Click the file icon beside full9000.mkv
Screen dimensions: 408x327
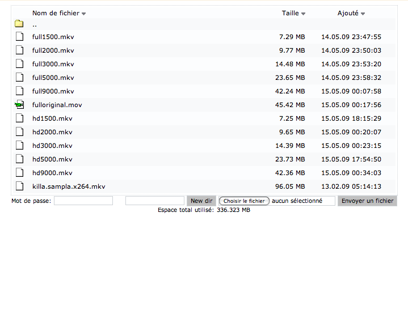(19, 91)
